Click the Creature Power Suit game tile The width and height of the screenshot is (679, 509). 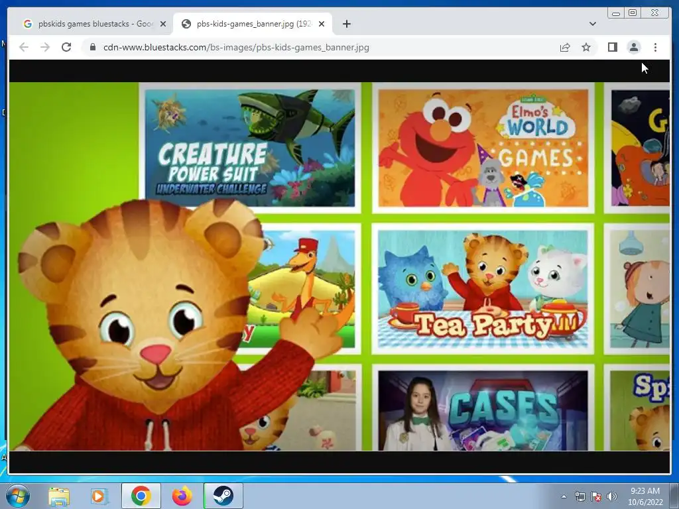point(250,148)
